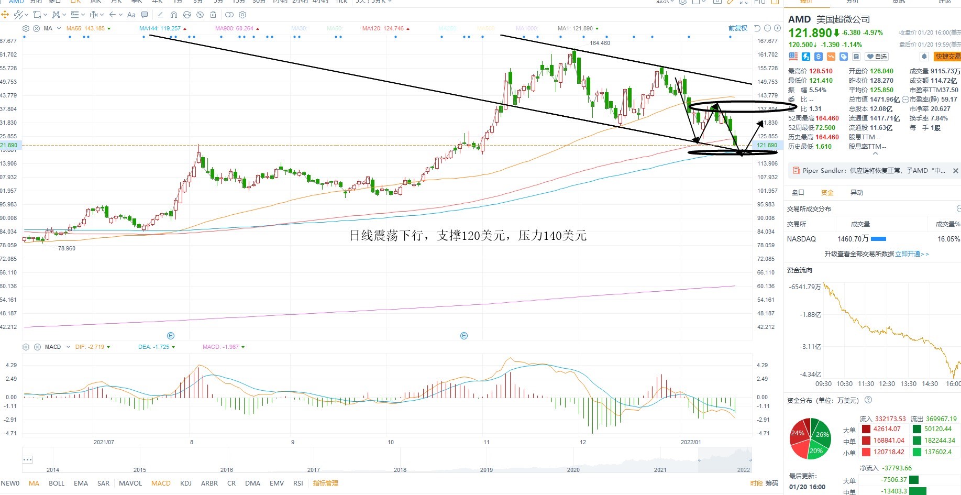961x495 pixels.
Task: Select the pattern drawing tool
Action: pyautogui.click(x=56, y=15)
